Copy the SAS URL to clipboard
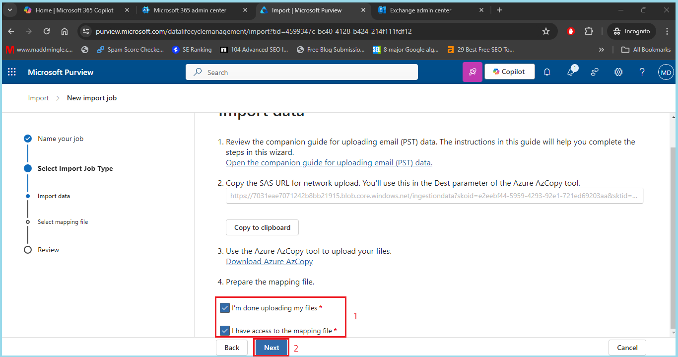 [262, 227]
